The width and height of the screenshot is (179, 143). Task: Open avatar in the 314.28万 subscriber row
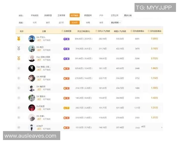point(32,49)
